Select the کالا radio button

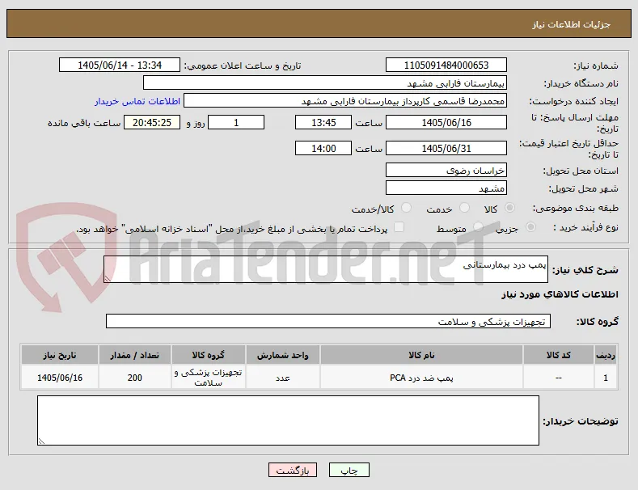[509, 208]
